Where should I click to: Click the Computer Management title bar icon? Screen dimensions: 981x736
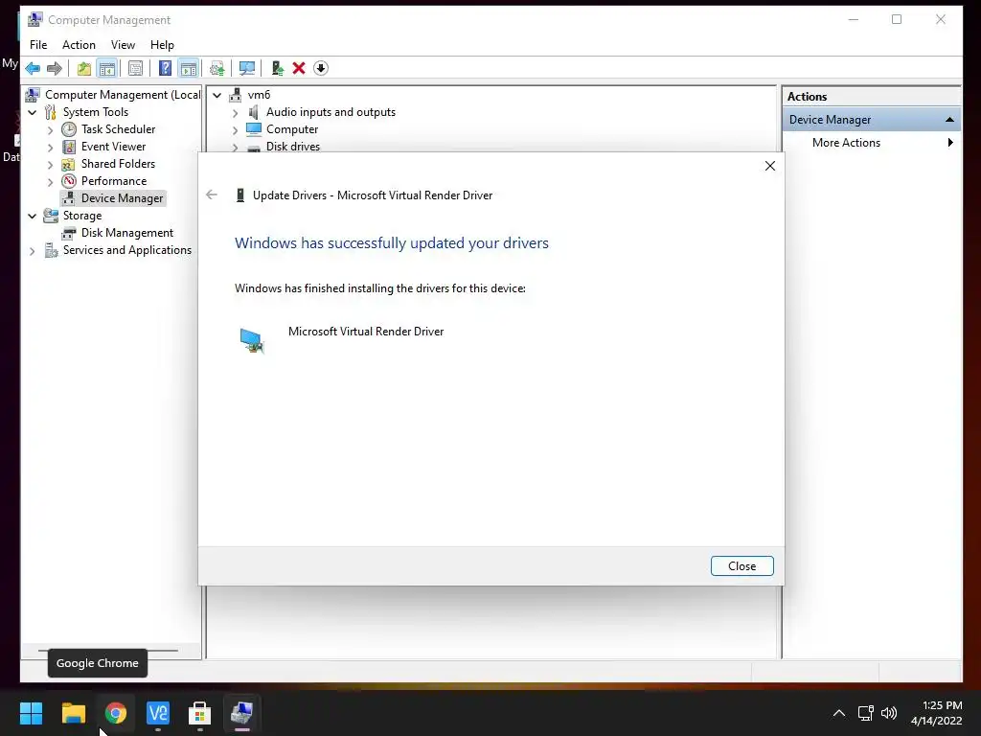tap(35, 19)
